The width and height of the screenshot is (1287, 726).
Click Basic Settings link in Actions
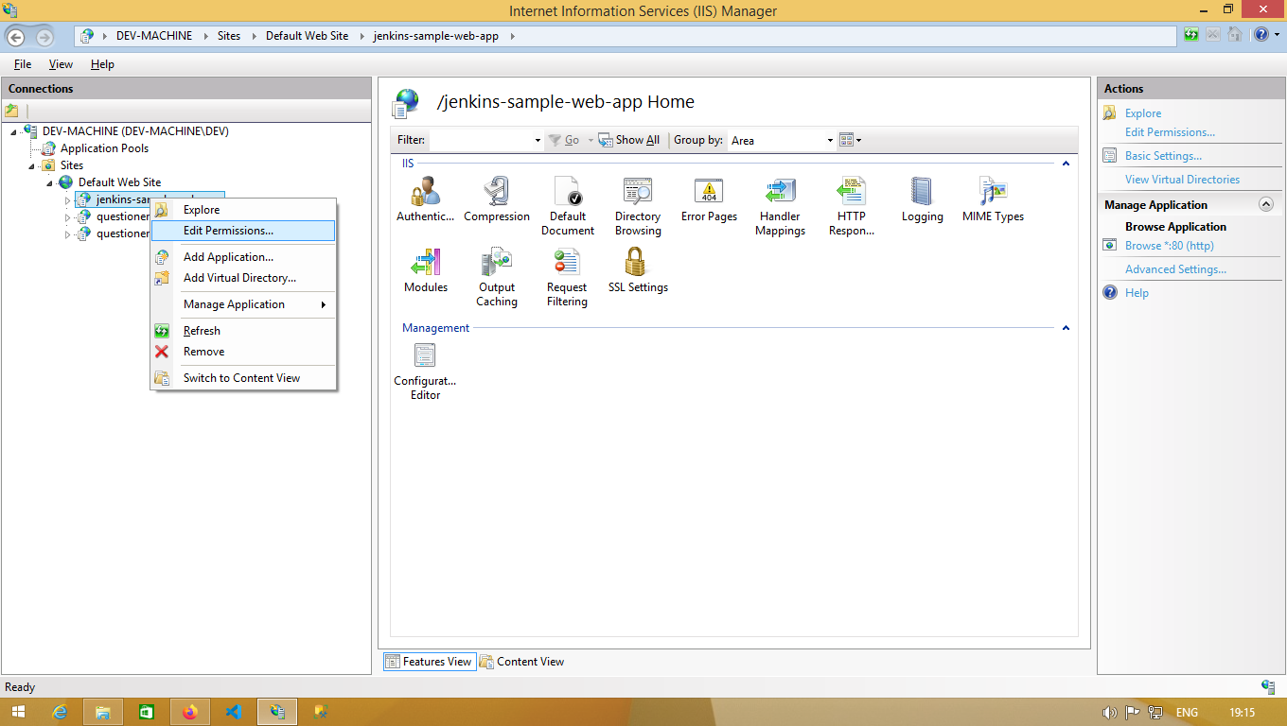(x=1163, y=156)
